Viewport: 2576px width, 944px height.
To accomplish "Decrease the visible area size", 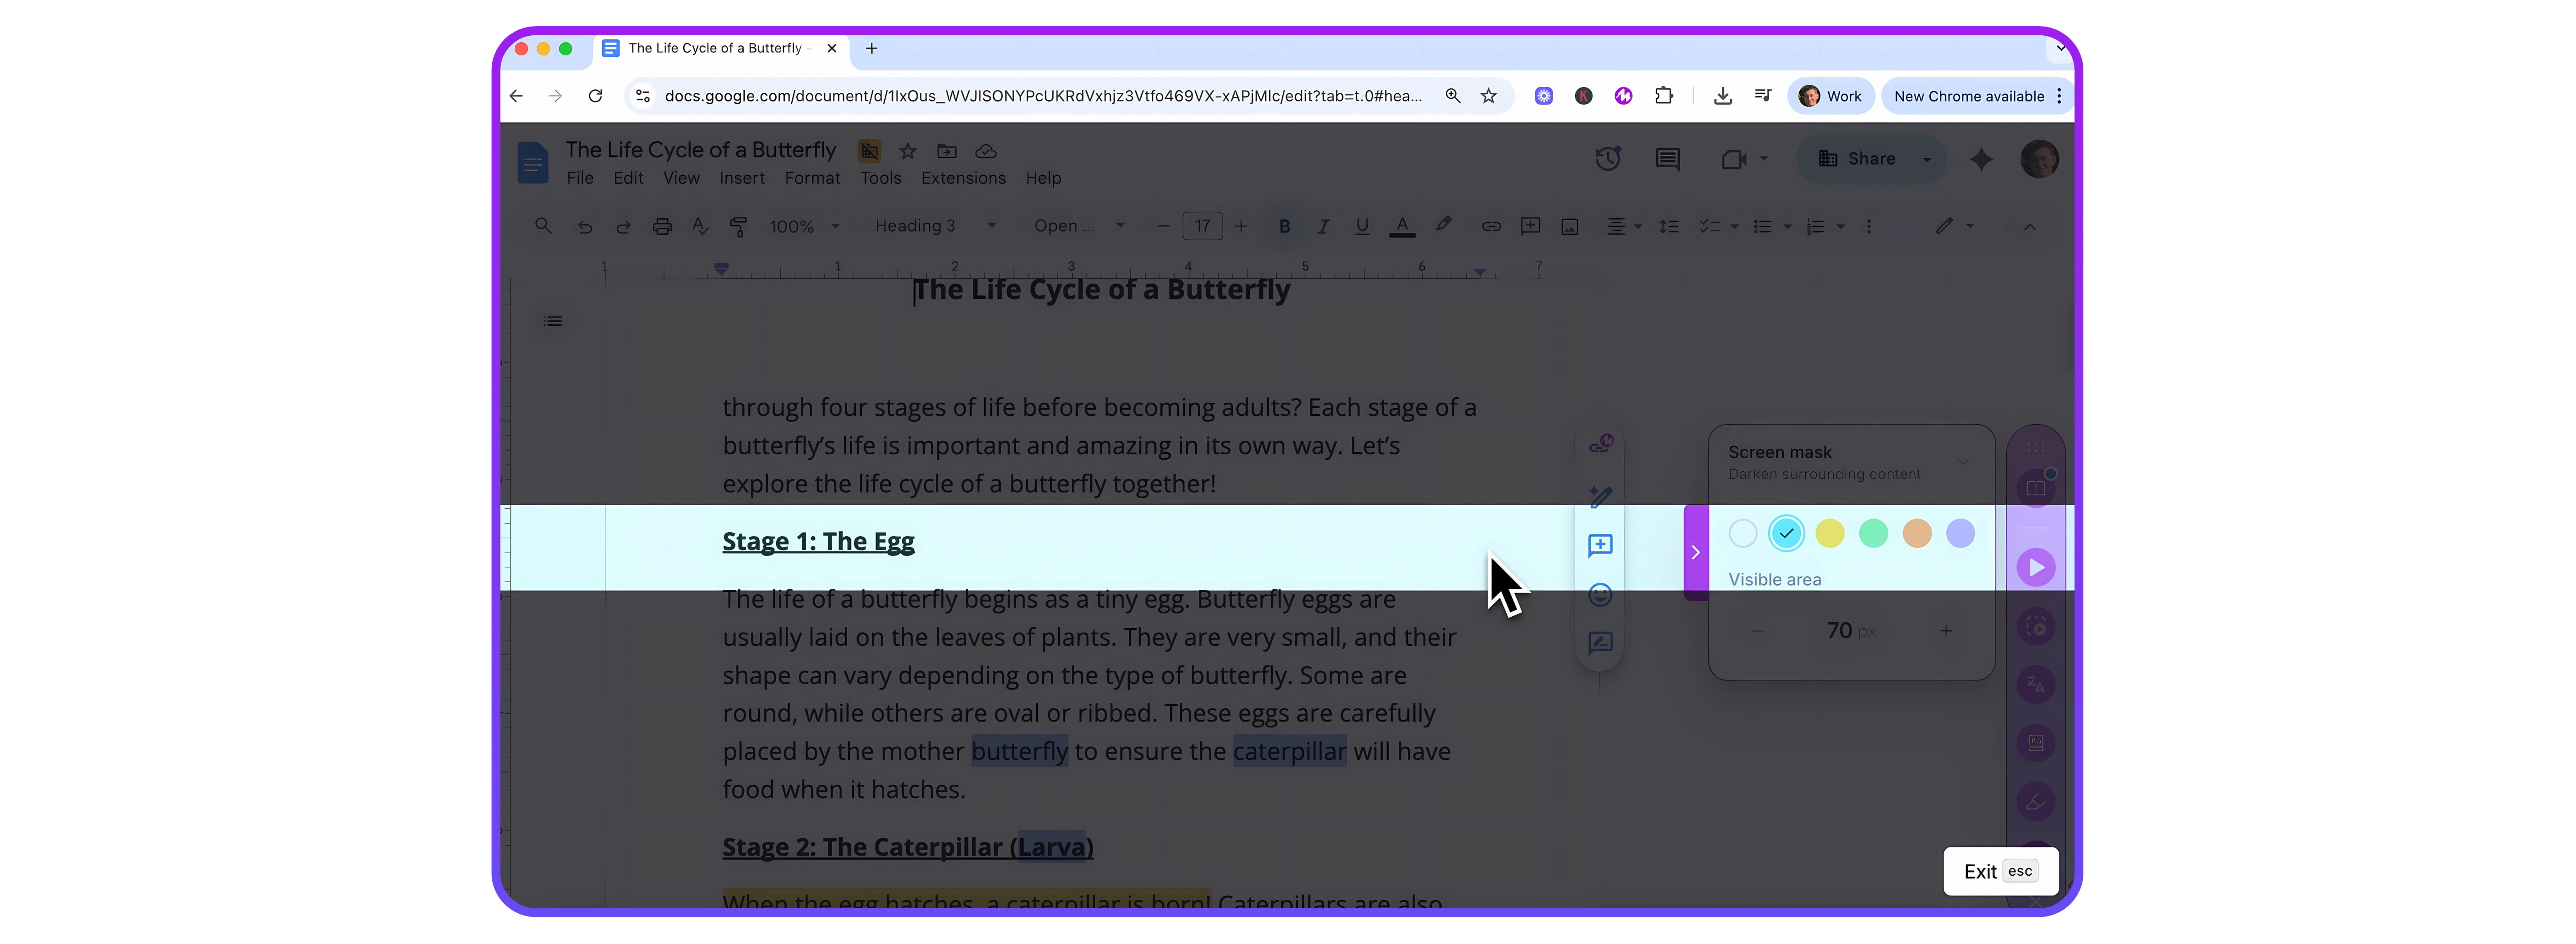I will tap(1757, 631).
